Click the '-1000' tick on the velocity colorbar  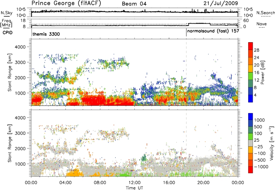261,167
